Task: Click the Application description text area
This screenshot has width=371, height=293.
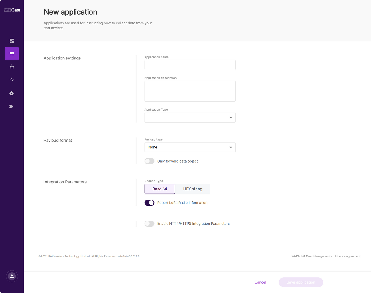Action: pos(190,91)
